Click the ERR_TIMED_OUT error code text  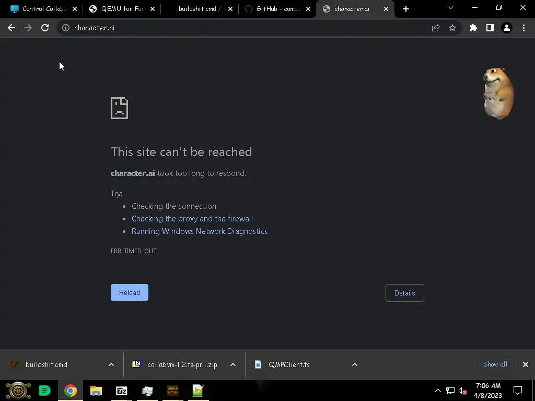[134, 251]
